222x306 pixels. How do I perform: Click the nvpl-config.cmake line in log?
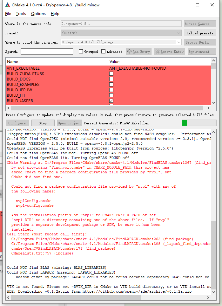pos(35,205)
